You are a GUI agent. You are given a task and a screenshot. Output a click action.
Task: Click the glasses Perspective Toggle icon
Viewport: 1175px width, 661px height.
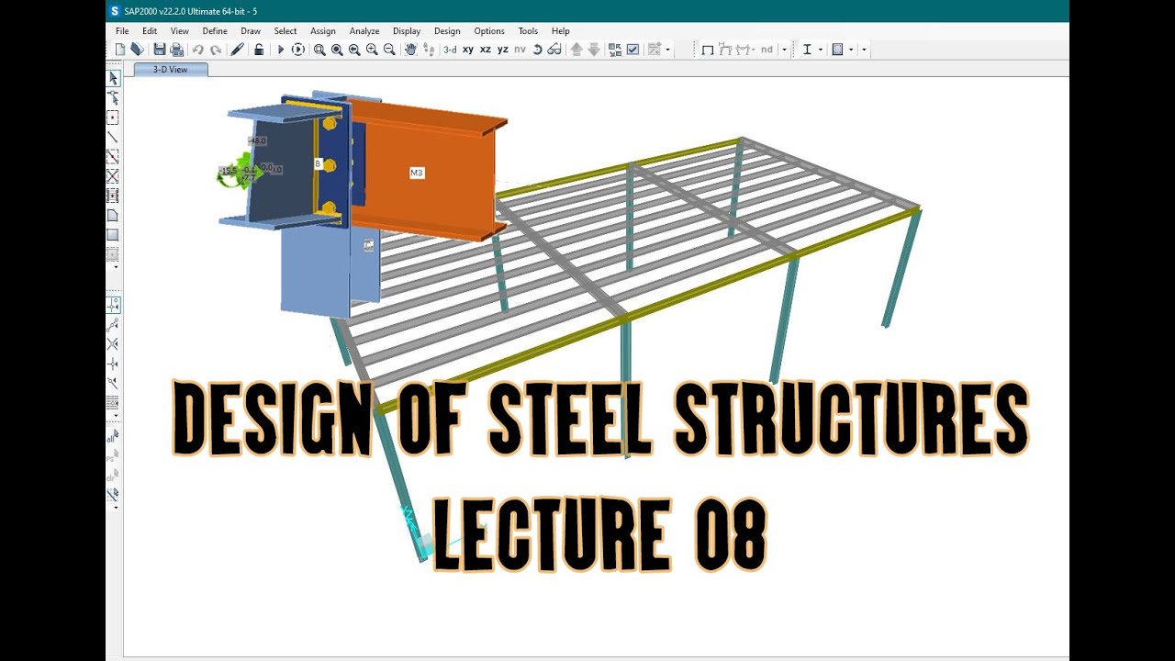(x=554, y=50)
